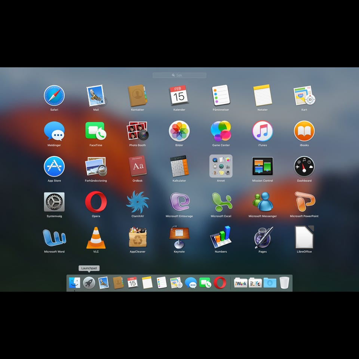Open Microsoft Excel
Screen dimensions: 359x359
pos(222,202)
